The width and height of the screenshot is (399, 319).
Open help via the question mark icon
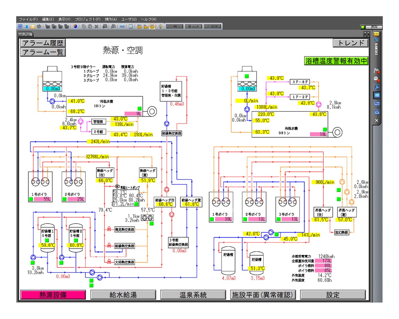pos(160,27)
